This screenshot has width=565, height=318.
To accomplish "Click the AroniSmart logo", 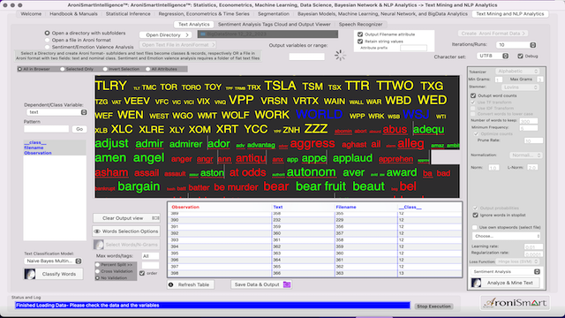I will [516, 303].
